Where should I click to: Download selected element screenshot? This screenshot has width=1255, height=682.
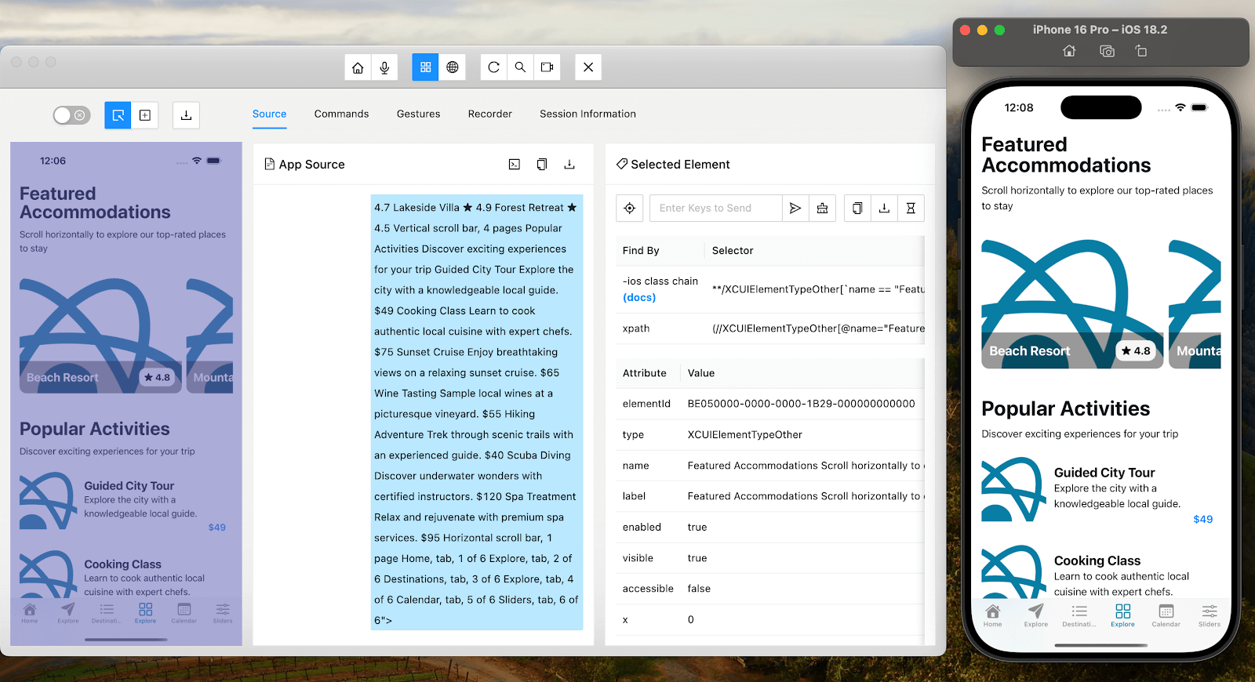[x=884, y=209]
